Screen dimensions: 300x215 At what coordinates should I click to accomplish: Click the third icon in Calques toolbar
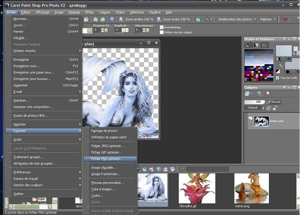267,93
